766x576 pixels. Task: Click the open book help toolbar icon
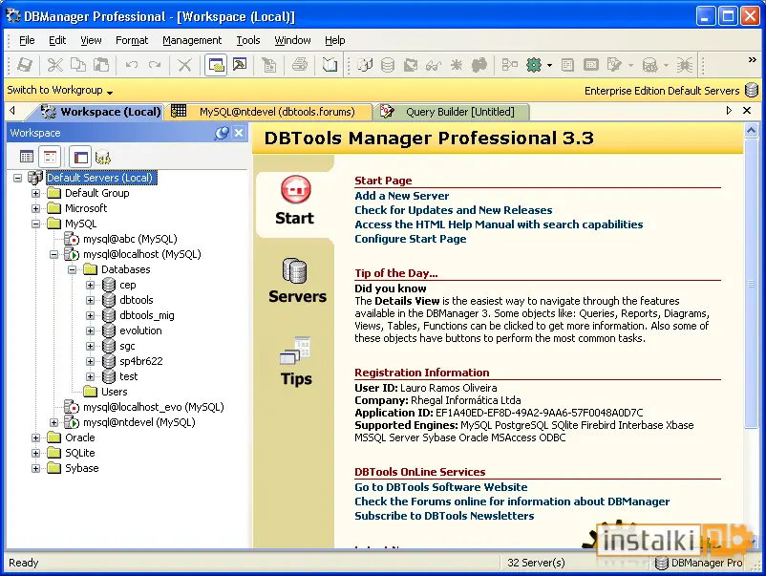point(330,65)
